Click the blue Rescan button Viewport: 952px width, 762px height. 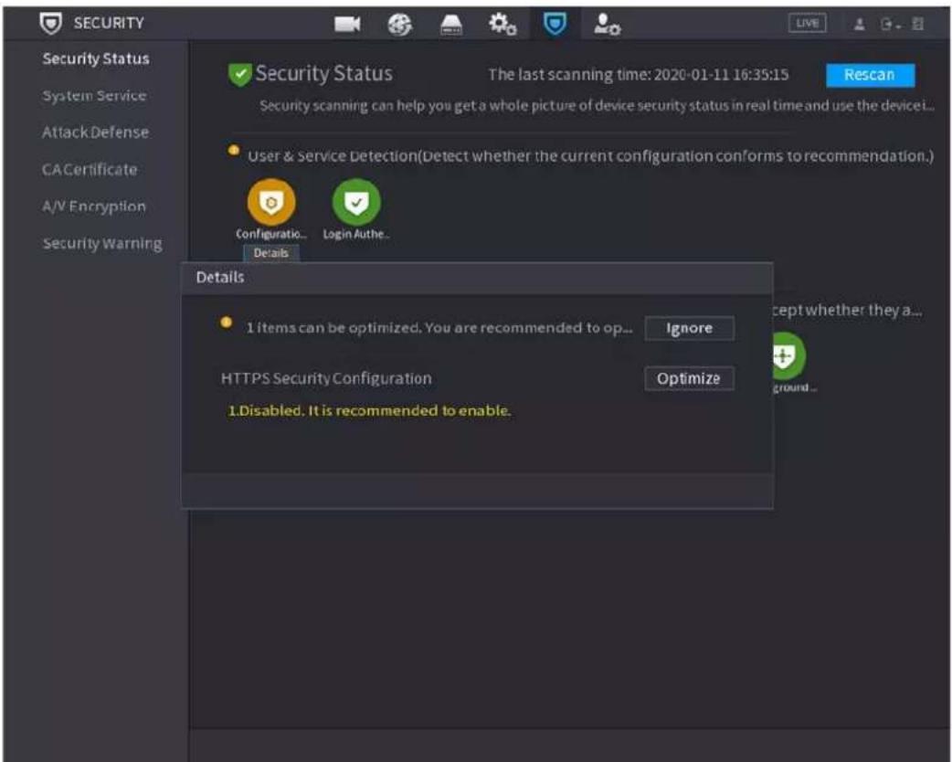pyautogui.click(x=870, y=75)
